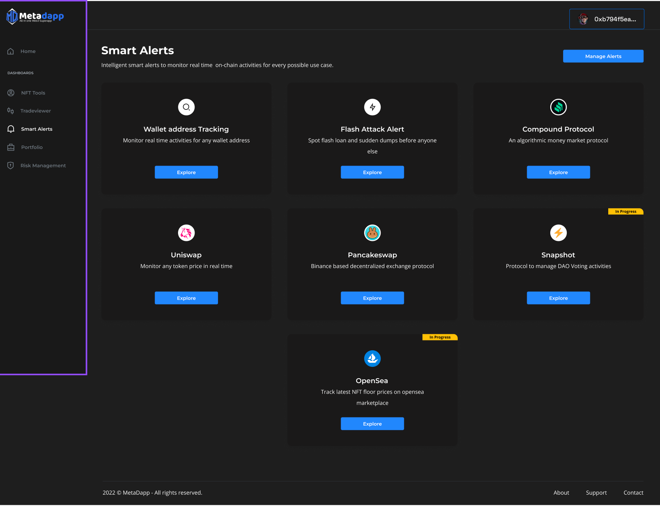Explore Pancakeswap alerts

click(x=373, y=298)
